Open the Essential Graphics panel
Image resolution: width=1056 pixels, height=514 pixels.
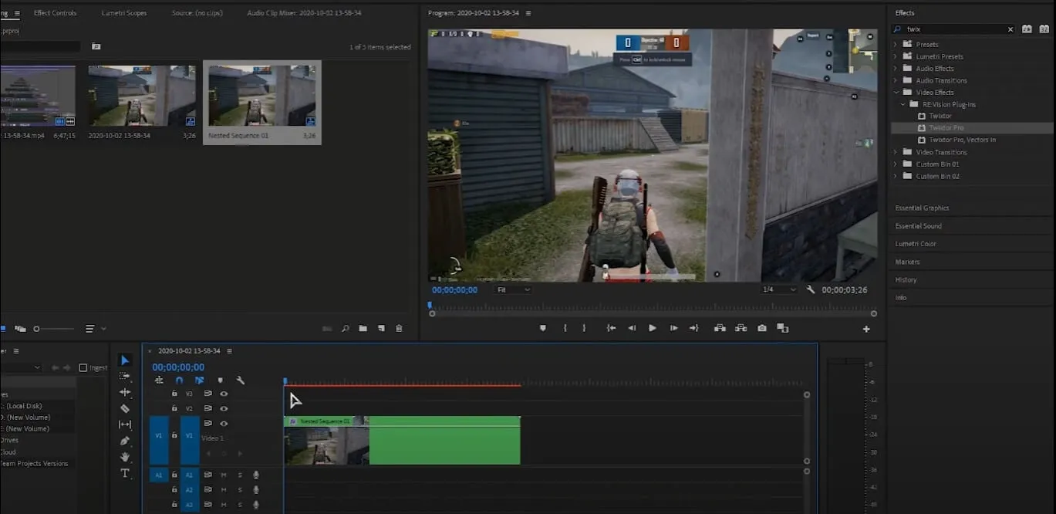point(922,208)
